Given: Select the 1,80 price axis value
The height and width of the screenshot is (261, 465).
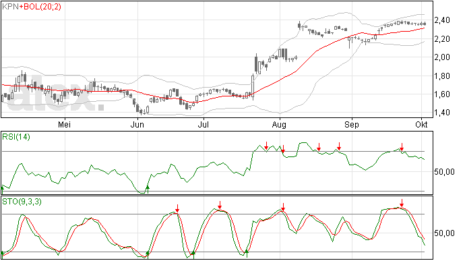Looking at the screenshot, I should click(442, 76).
